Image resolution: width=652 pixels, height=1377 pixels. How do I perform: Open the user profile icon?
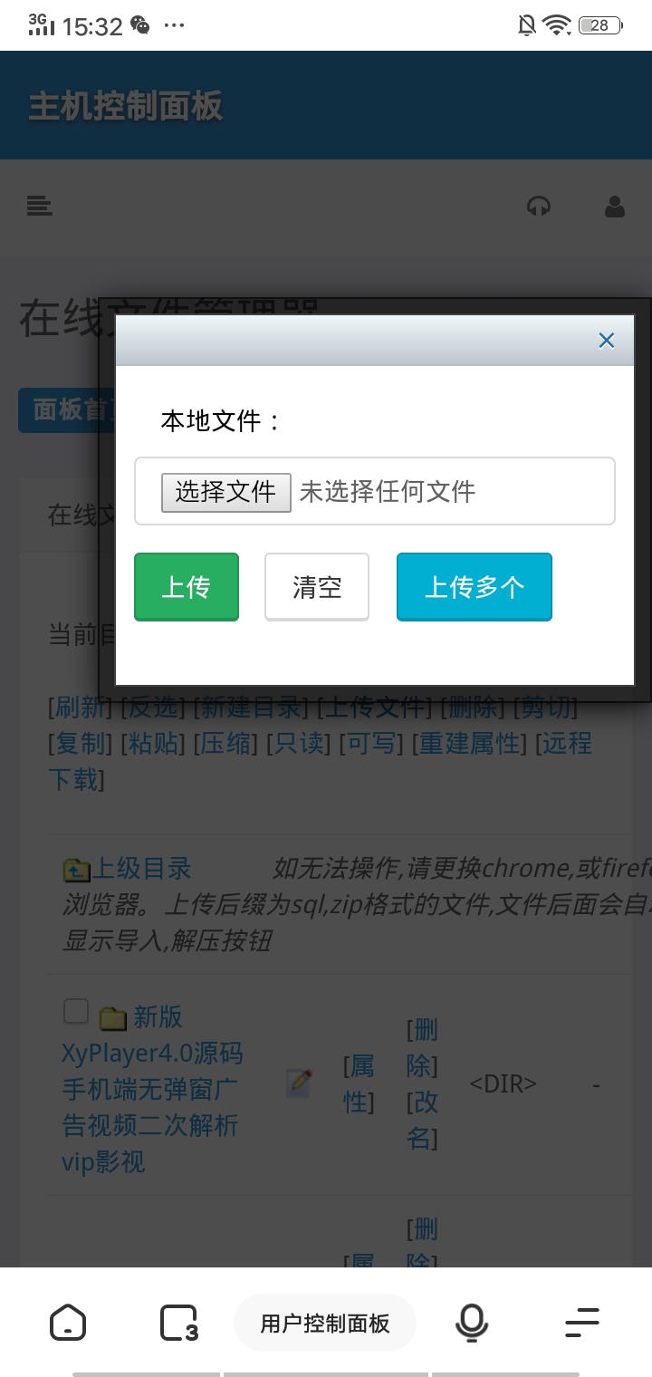(x=615, y=207)
